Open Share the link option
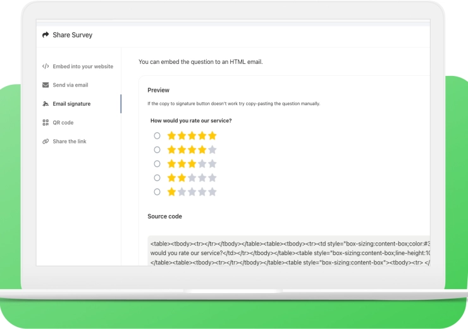 coord(70,142)
